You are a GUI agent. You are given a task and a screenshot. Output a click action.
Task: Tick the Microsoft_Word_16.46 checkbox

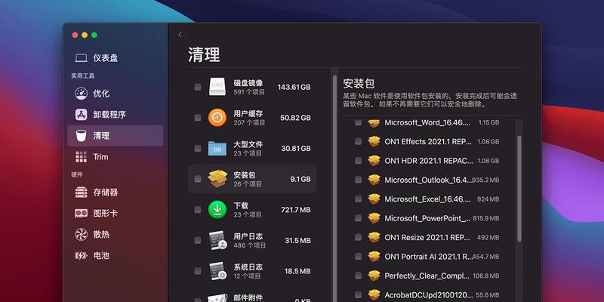pyautogui.click(x=358, y=122)
